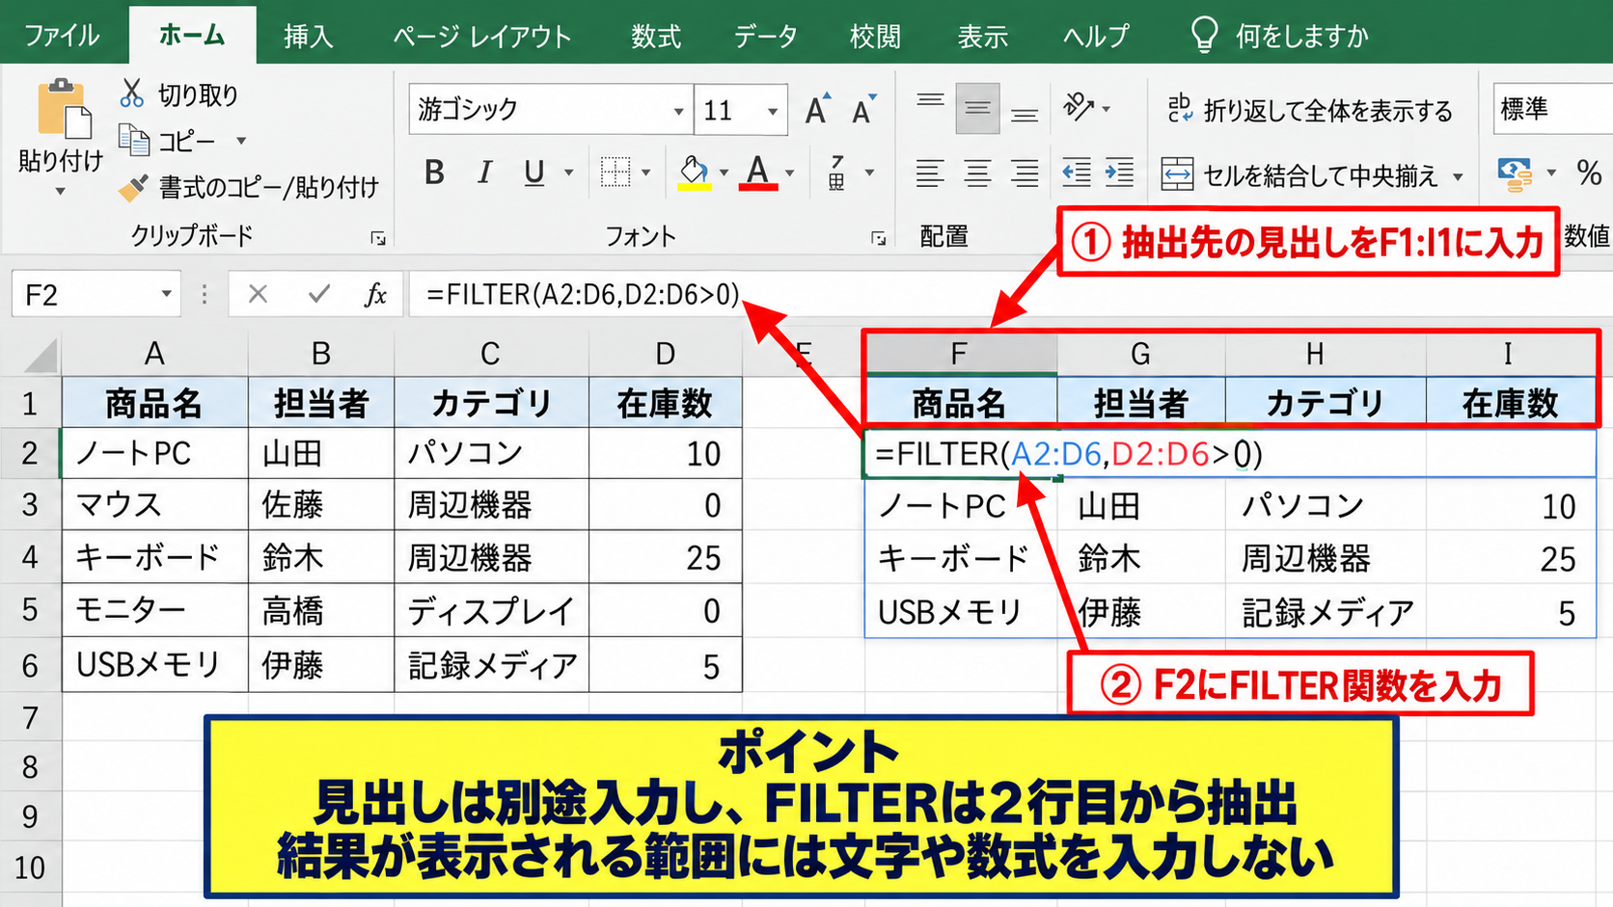The image size is (1613, 907).
Task: Decrease indent
Action: pos(1076,173)
